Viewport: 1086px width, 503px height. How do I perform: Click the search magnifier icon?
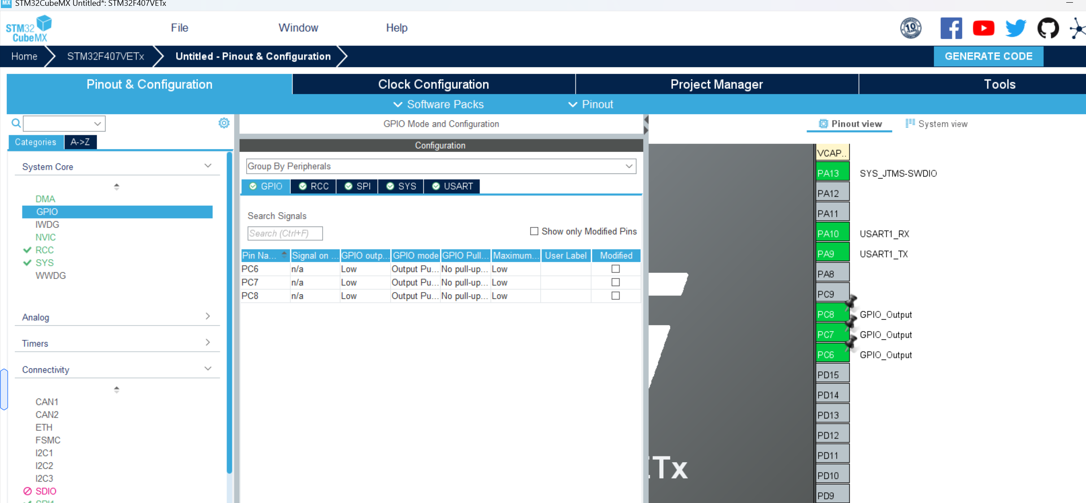[x=16, y=123]
